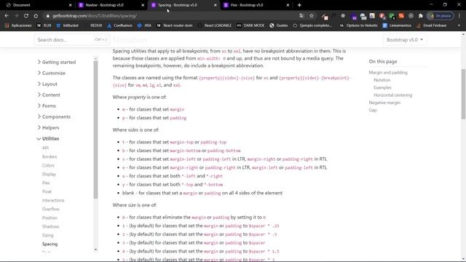
Task: Click the translate page icon
Action: 301,16
